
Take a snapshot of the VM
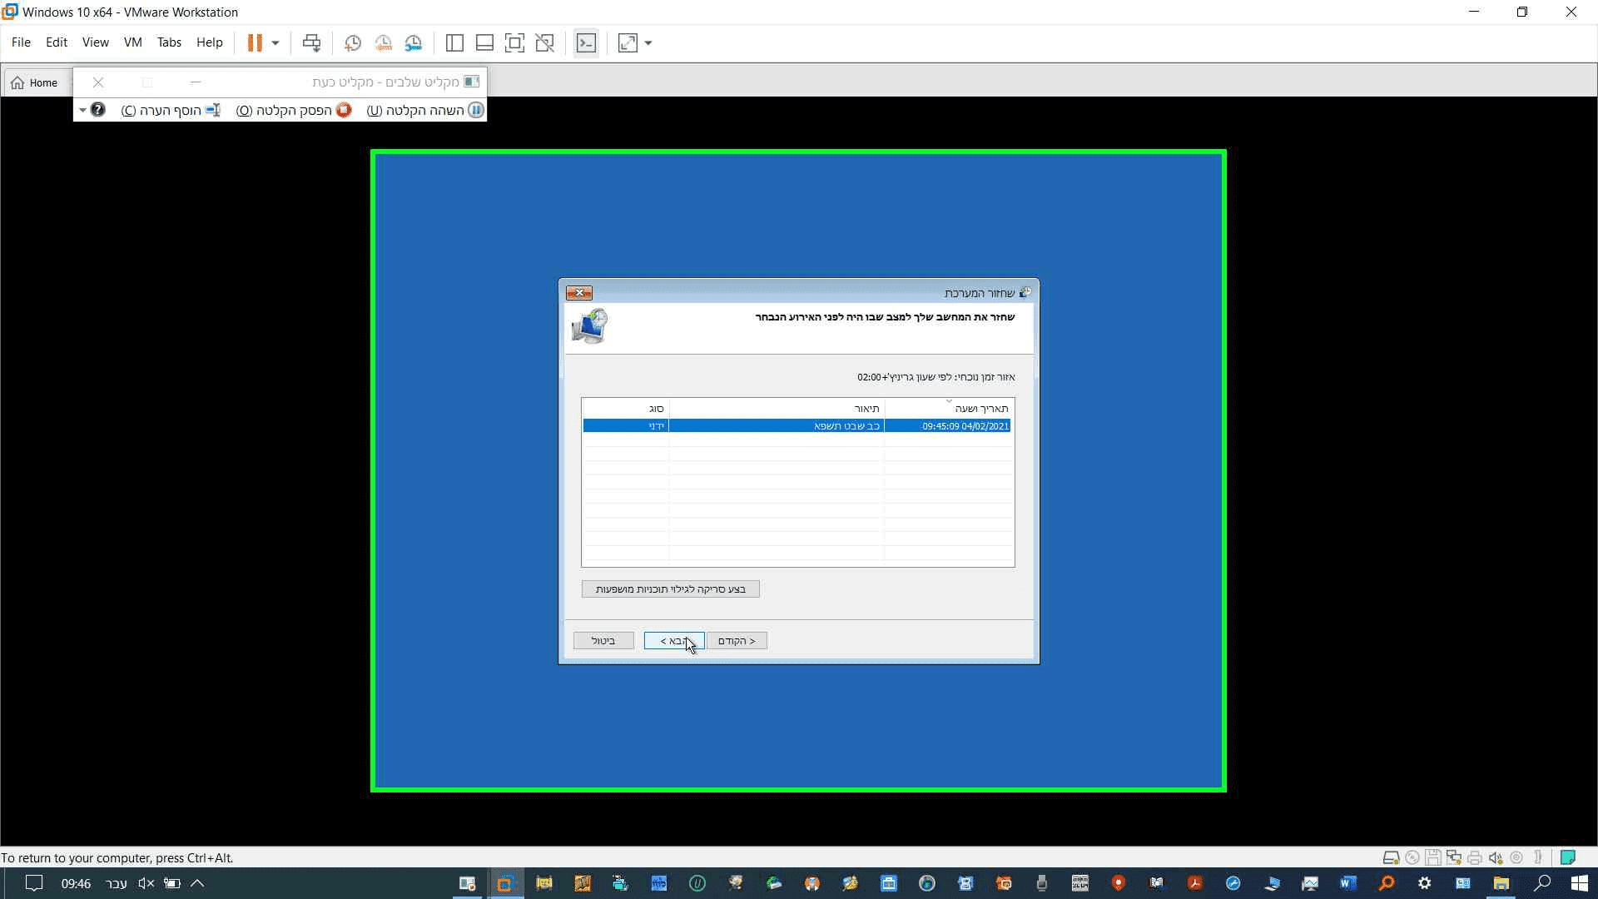pyautogui.click(x=352, y=42)
